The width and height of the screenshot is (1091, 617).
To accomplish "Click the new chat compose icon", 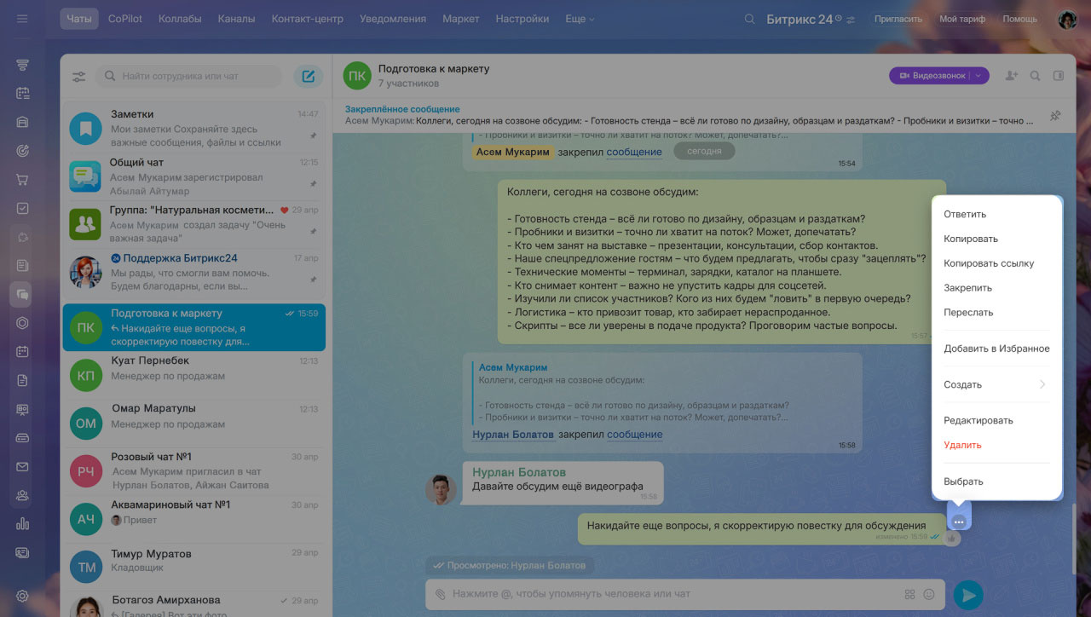I will (x=309, y=77).
